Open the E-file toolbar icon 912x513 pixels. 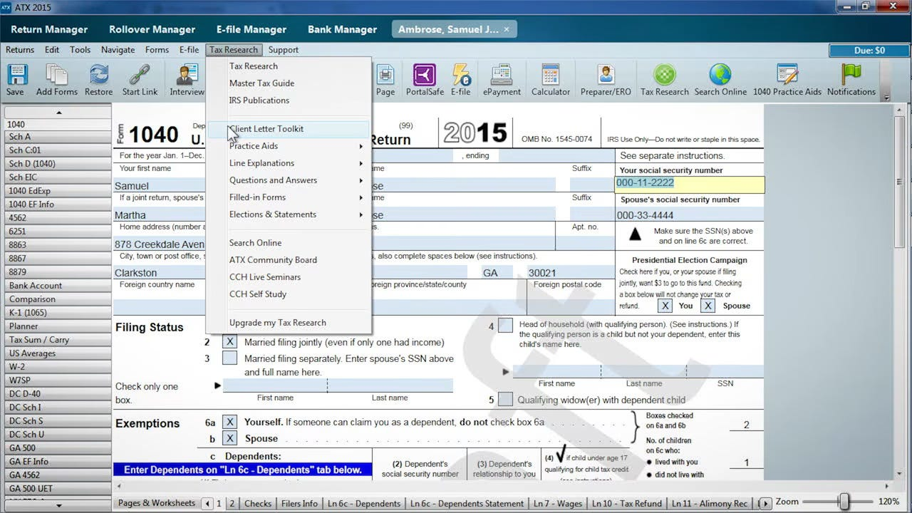coord(460,78)
